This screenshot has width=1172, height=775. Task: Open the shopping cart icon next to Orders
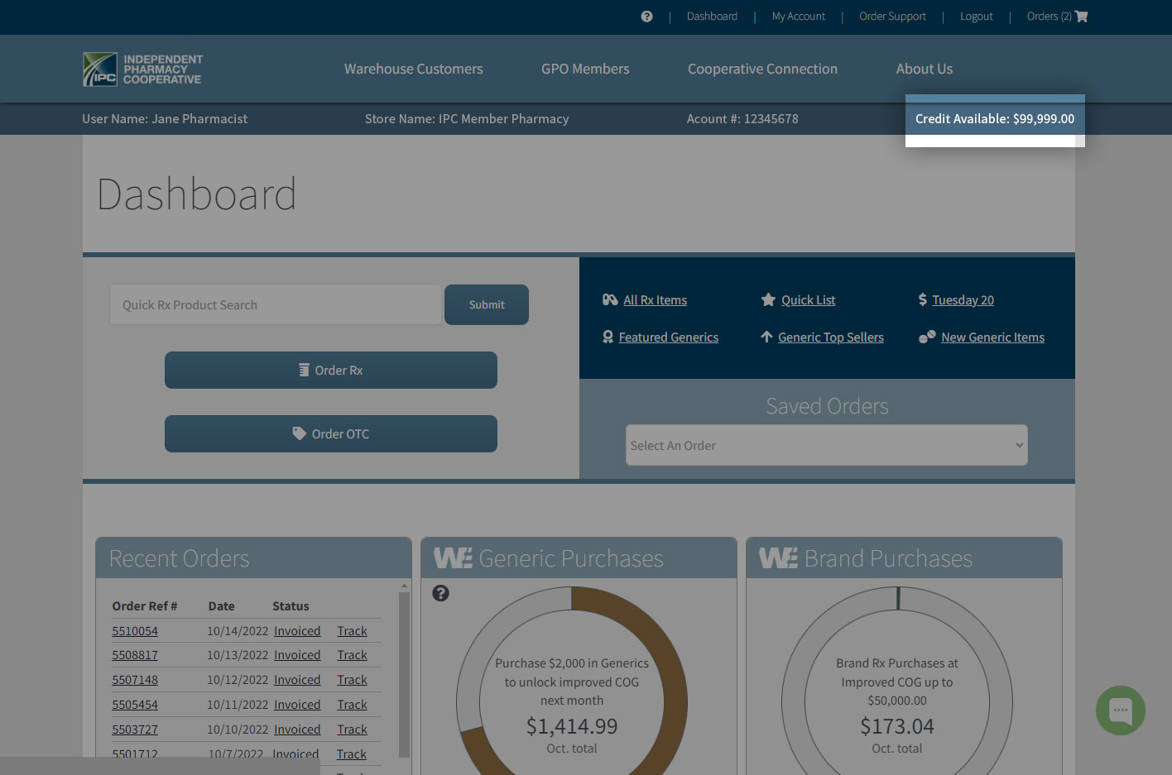1081,17
